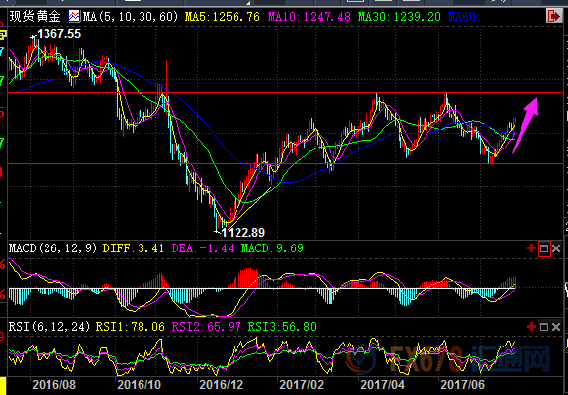Click the 2016/12 date axis label
Viewport: 568px width, 395px height.
coord(221,385)
